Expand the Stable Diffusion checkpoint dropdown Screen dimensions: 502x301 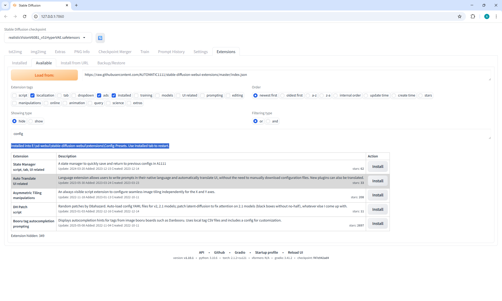click(84, 38)
